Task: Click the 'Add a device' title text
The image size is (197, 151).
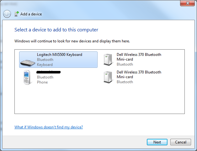Action: click(x=31, y=14)
